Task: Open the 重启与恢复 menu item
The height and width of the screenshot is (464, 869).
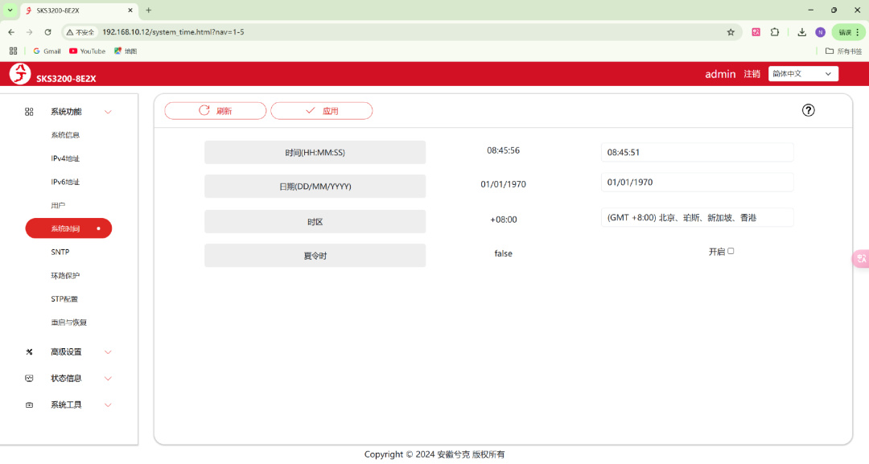Action: pyautogui.click(x=68, y=322)
